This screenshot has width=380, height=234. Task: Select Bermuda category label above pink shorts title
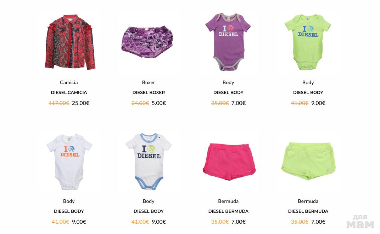(x=228, y=201)
